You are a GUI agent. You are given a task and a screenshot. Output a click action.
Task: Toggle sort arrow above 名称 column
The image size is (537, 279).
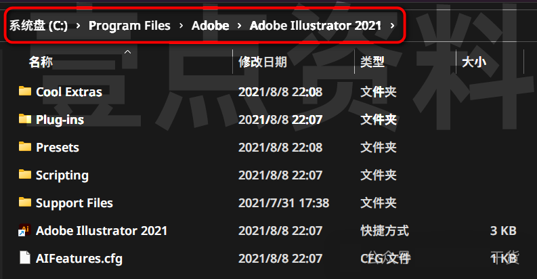pyautogui.click(x=127, y=51)
